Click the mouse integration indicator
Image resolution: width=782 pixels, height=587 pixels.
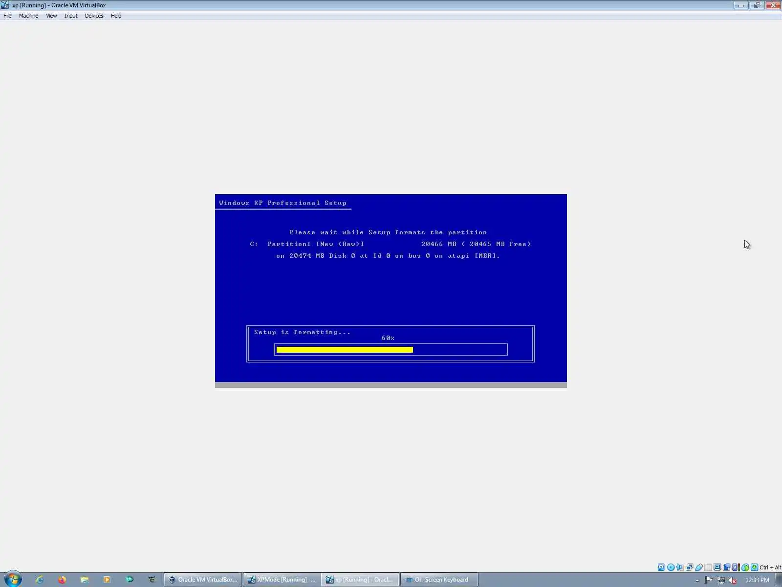pos(745,567)
